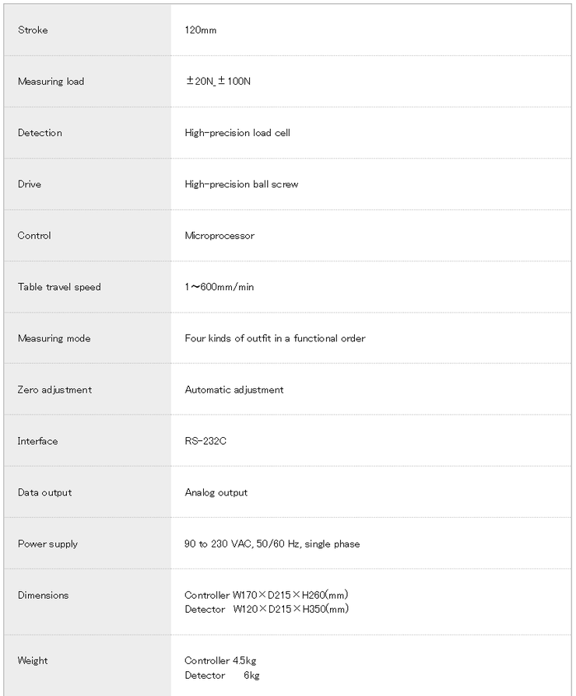This screenshot has height=696, width=576.
Task: Select the Analog output text
Action: (216, 492)
